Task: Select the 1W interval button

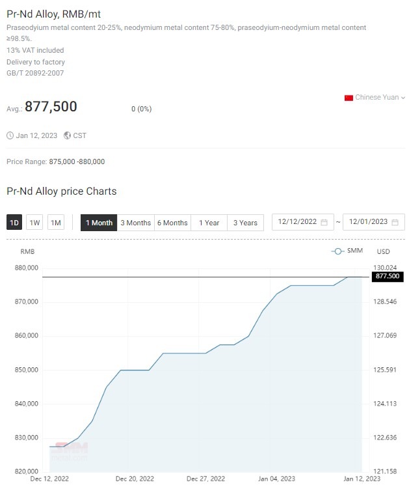Action: click(34, 223)
